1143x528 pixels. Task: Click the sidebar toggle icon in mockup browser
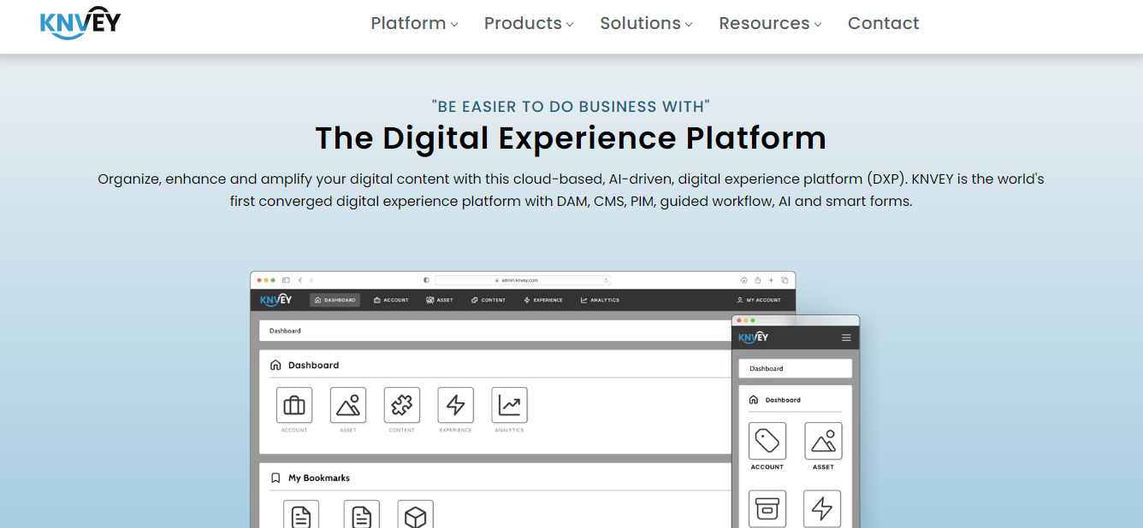pos(286,280)
